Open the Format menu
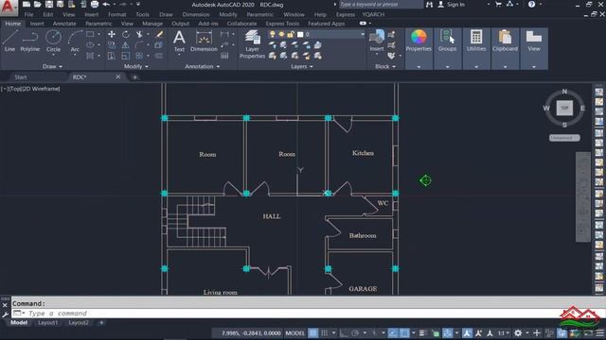606x340 pixels. click(116, 14)
